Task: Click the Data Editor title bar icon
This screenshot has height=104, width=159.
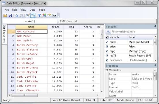Action: tap(4, 3)
